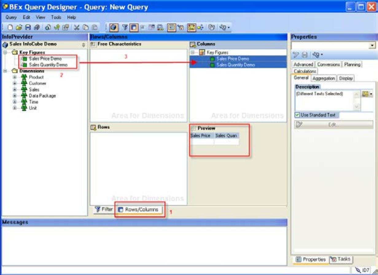Click the Save All stacked disks icon
The image size is (378, 275).
[x=36, y=28]
